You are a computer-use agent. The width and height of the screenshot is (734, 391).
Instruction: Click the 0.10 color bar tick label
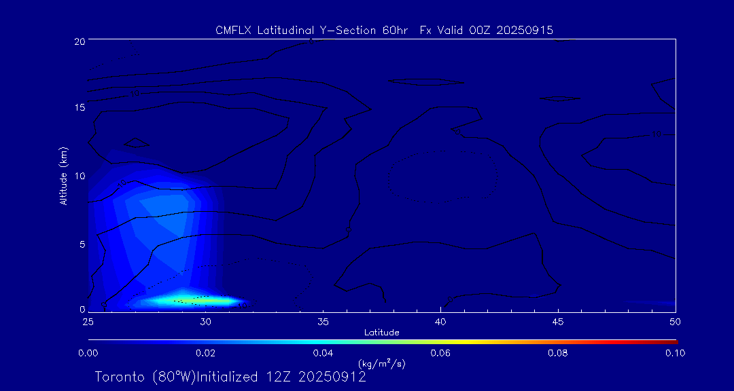coord(675,353)
